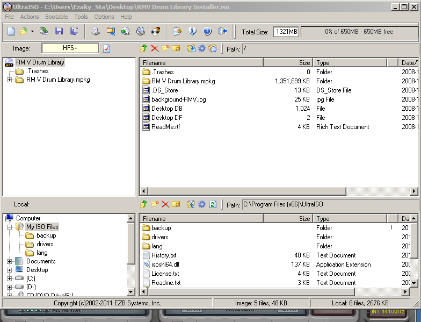Click the local pane gear settings icon
Screen dimensions: 421x322
click(202, 204)
